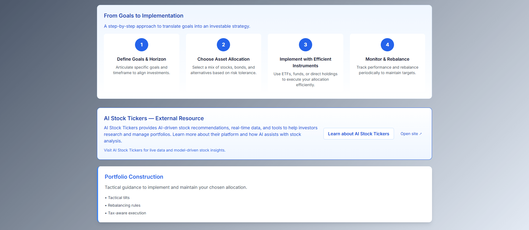
Task: Click AI Stock Tickers External Resource heading
Action: pyautogui.click(x=154, y=118)
